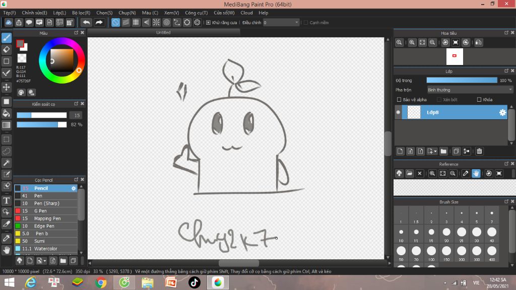Undock the Màu color panel
Image resolution: width=516 pixels, height=290 pixels.
[x=76, y=33]
